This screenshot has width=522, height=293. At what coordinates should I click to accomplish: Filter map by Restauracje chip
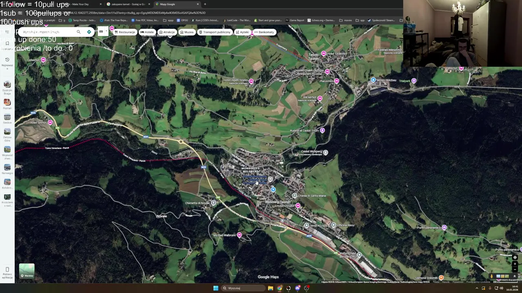(125, 32)
